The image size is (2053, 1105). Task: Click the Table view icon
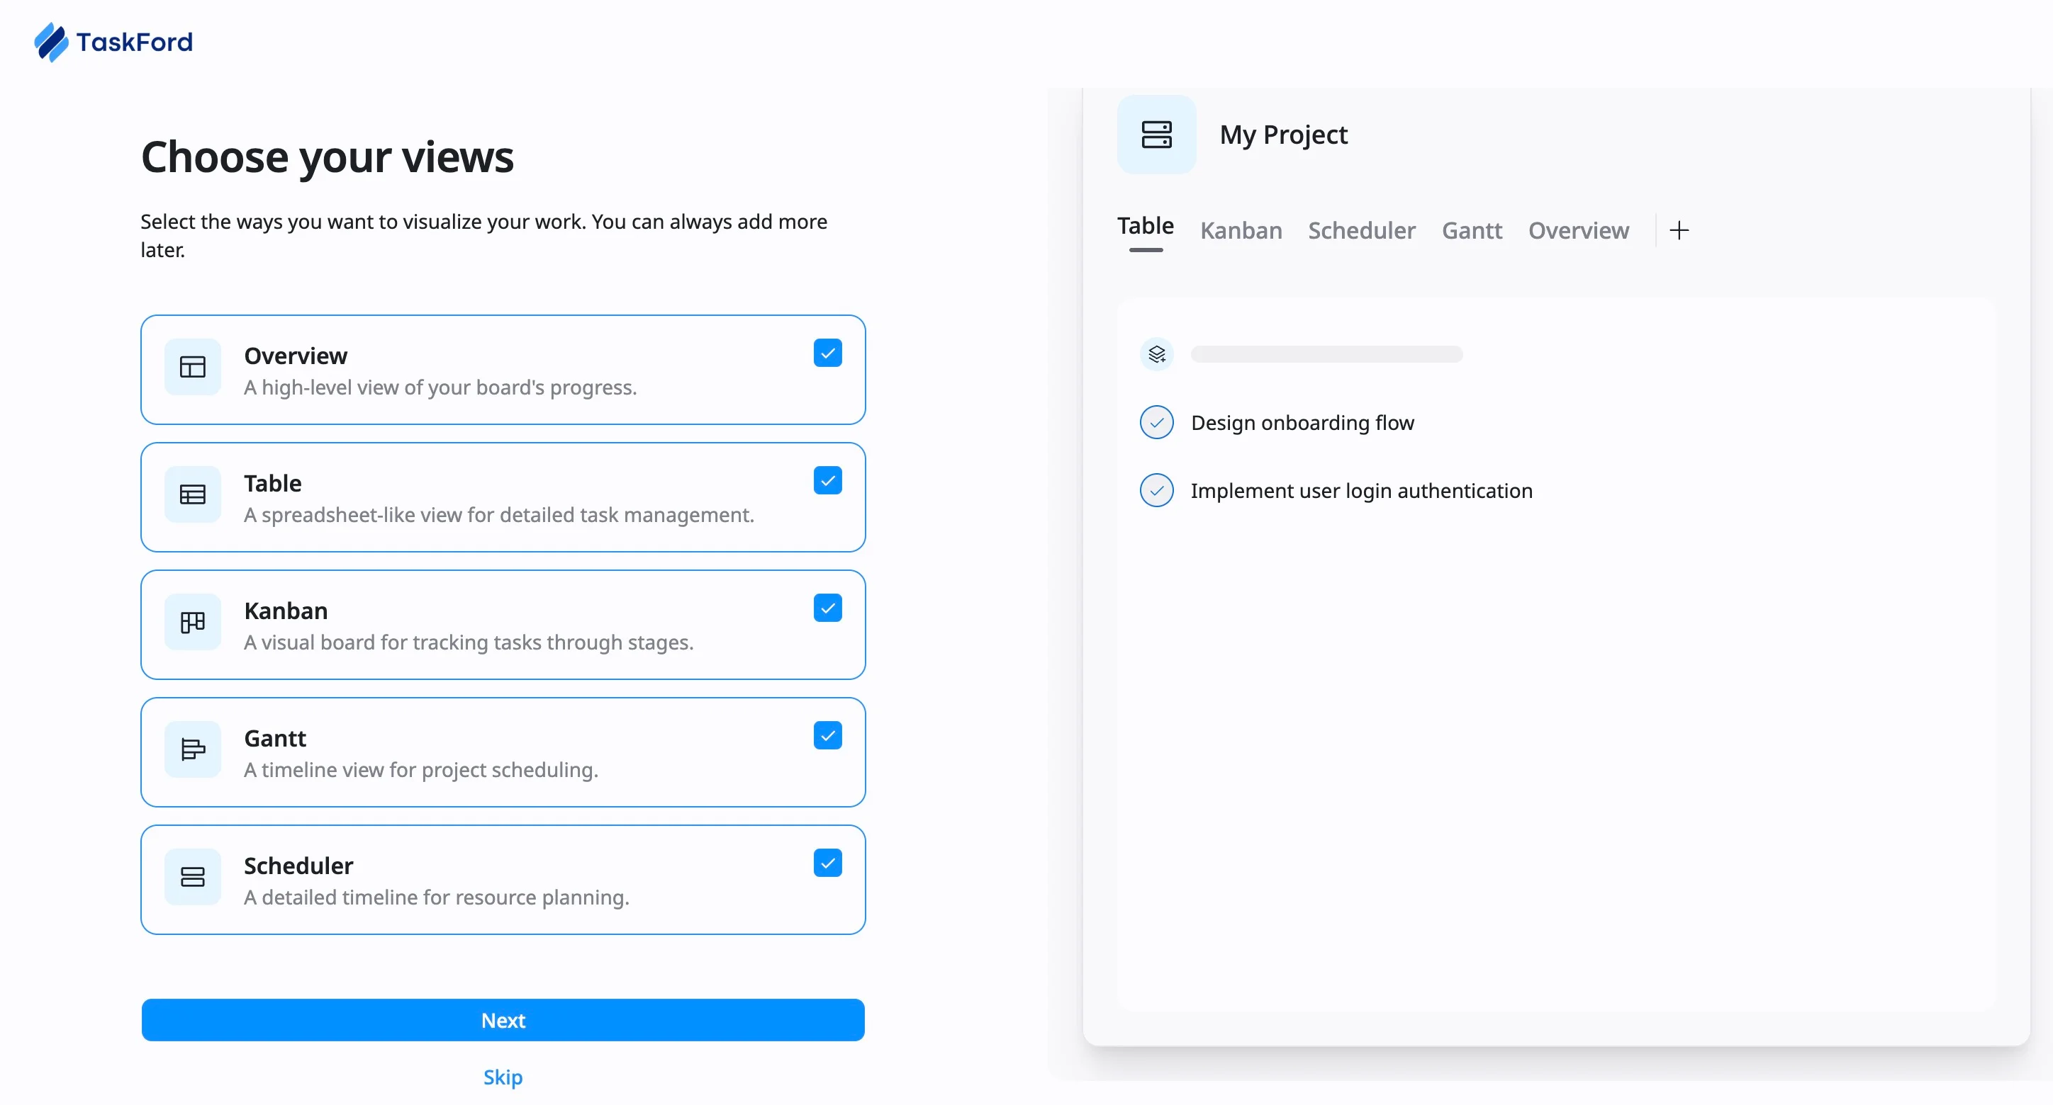[x=193, y=494]
